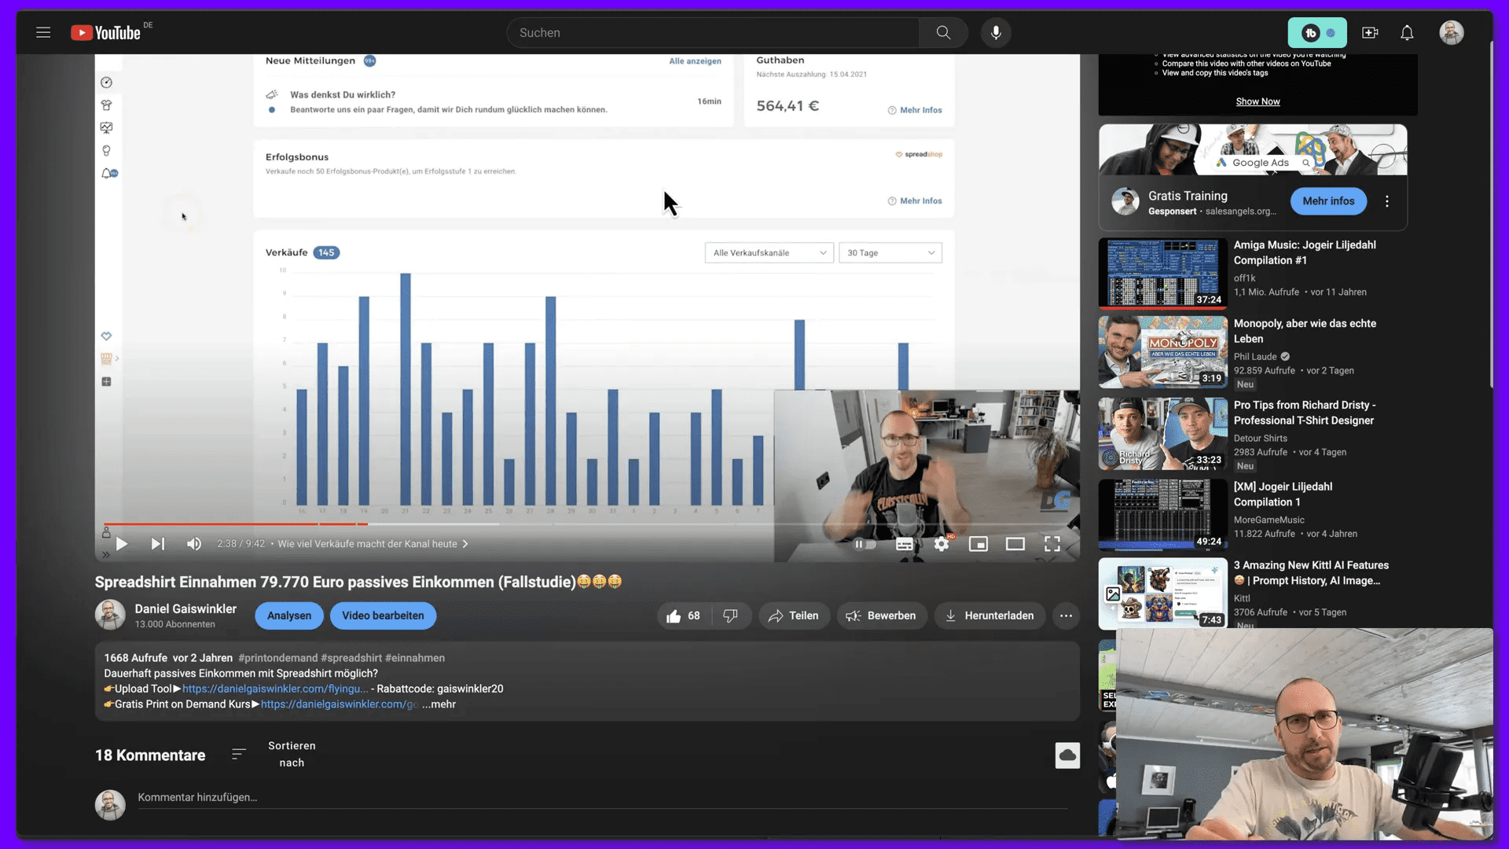Play the video
The width and height of the screenshot is (1509, 849).
coord(122,544)
